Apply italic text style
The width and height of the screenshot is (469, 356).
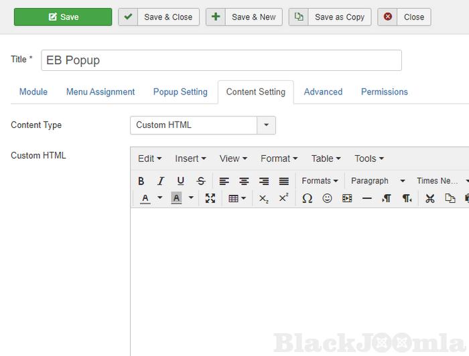161,181
